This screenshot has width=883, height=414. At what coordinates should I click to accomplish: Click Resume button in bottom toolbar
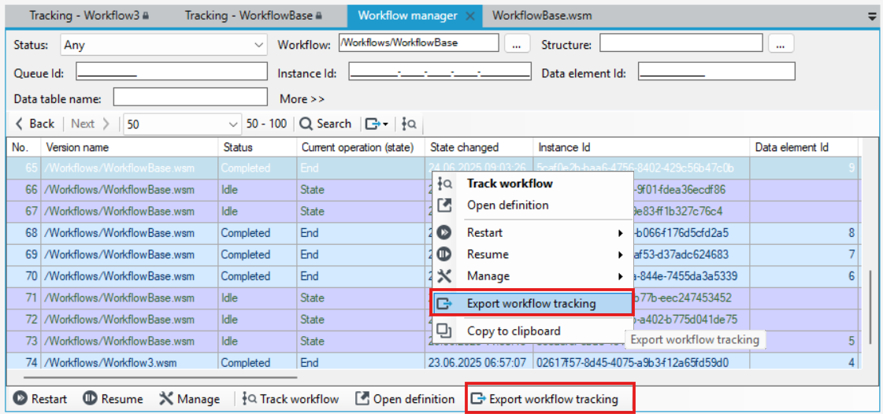(113, 399)
